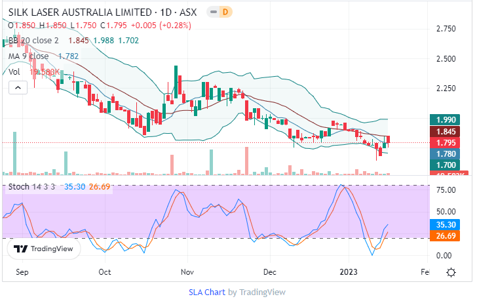
Task: Open the SLA Chart link
Action: (208, 292)
